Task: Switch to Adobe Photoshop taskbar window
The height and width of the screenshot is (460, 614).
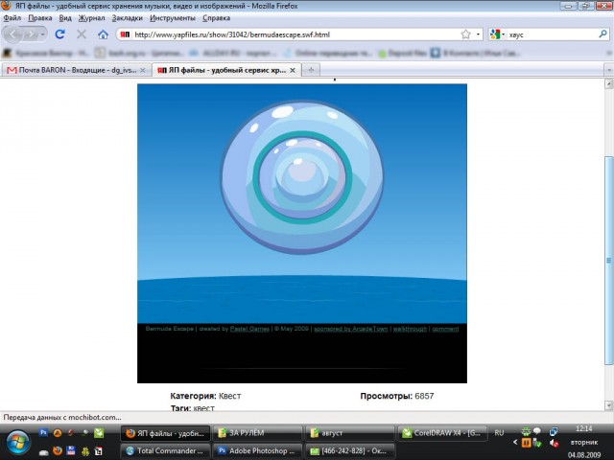Action: tap(257, 450)
